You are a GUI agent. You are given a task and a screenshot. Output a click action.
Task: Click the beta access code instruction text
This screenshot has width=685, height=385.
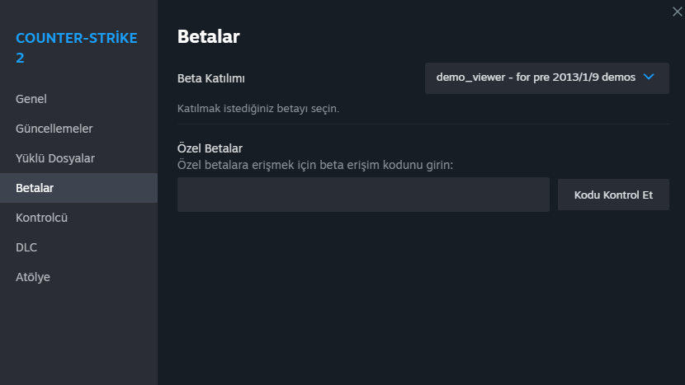pyautogui.click(x=316, y=165)
